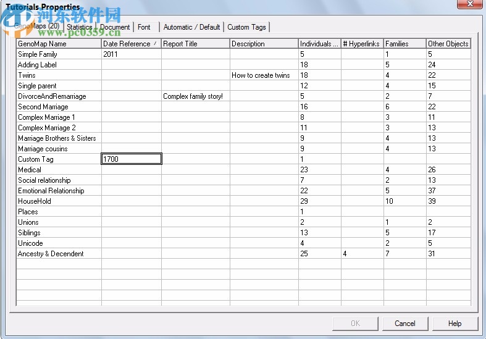Click hyperlinks count 4 in Ancestry row
This screenshot has width=486, height=339.
click(x=362, y=254)
